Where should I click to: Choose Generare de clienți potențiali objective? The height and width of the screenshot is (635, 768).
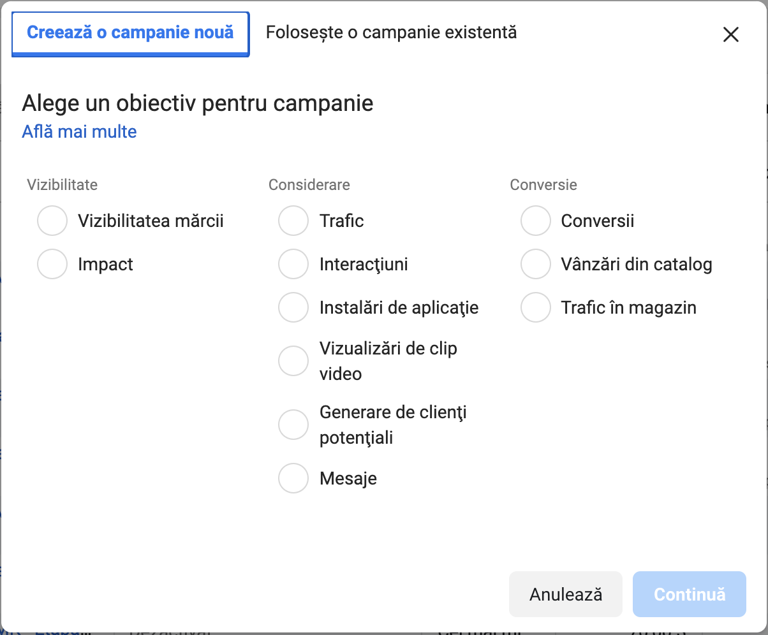pyautogui.click(x=293, y=425)
